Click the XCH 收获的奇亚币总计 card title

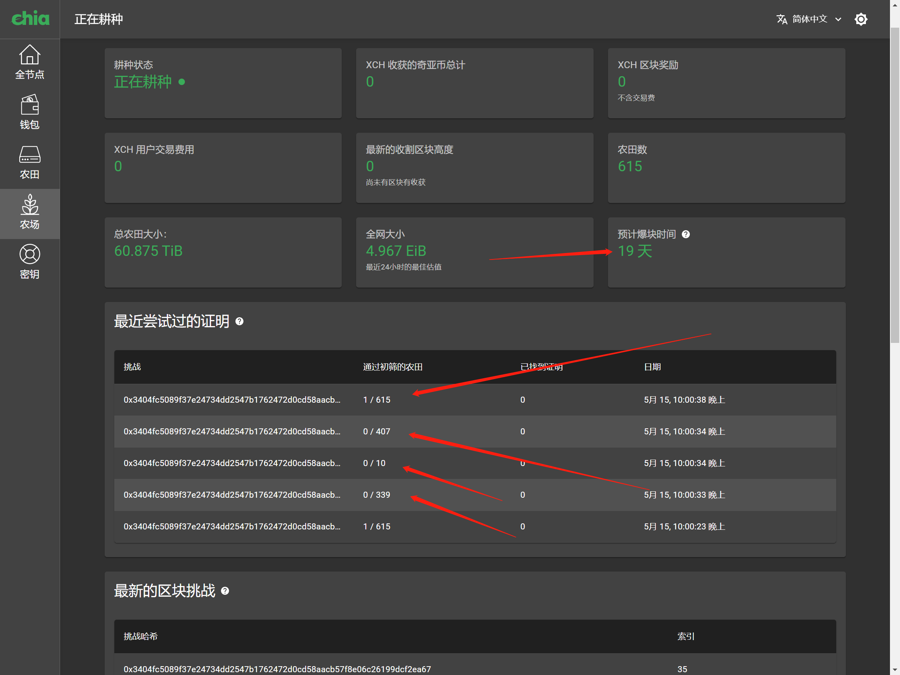415,65
